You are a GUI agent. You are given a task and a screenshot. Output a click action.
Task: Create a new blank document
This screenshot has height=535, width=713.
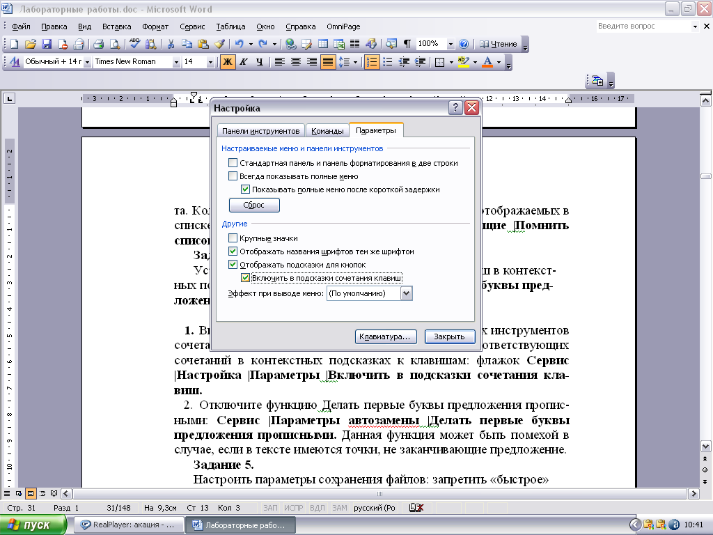pyautogui.click(x=14, y=44)
